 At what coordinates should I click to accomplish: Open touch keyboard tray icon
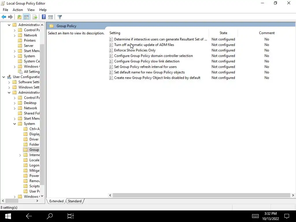pyautogui.click(x=255, y=216)
